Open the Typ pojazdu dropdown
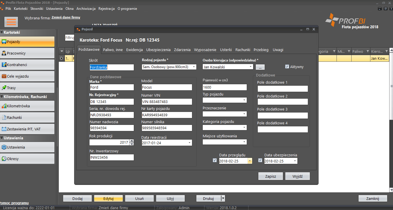The image size is (393, 210). pyautogui.click(x=244, y=100)
